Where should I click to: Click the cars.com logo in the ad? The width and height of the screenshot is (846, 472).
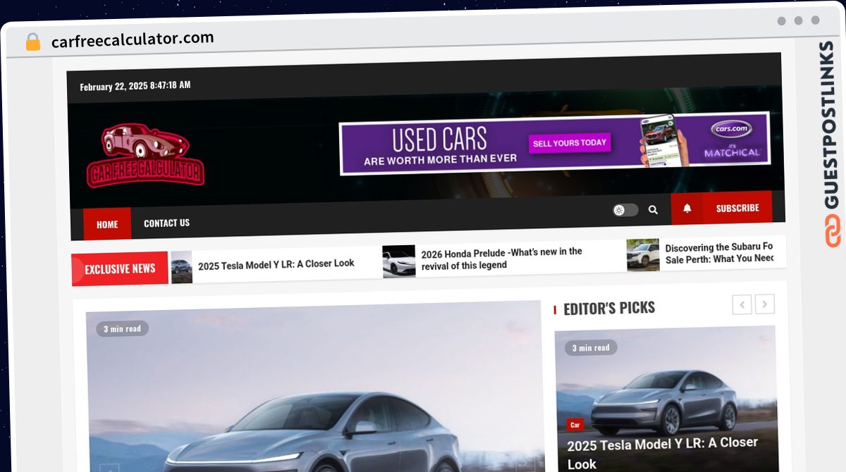[x=732, y=130]
